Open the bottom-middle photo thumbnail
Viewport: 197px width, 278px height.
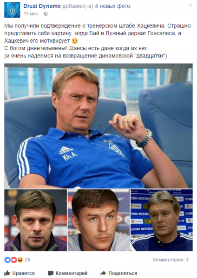point(98,220)
